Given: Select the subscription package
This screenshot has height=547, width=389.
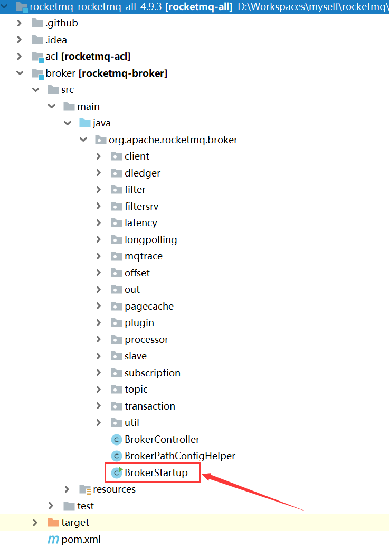Looking at the screenshot, I should coord(152,373).
